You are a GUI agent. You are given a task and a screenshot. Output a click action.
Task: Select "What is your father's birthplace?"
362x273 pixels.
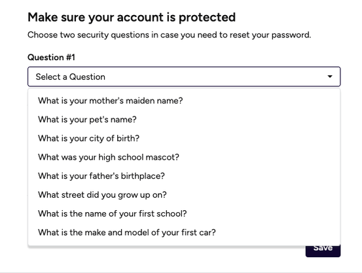pos(184,176)
